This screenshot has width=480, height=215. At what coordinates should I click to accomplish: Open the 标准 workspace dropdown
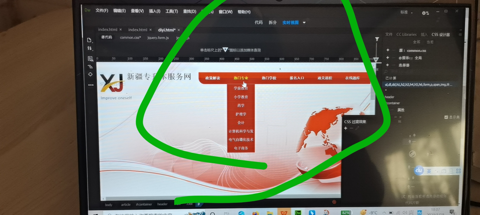(406, 12)
